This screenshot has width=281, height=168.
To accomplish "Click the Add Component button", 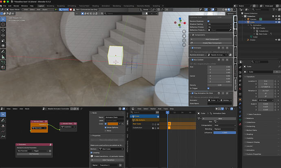I will click(212, 39).
